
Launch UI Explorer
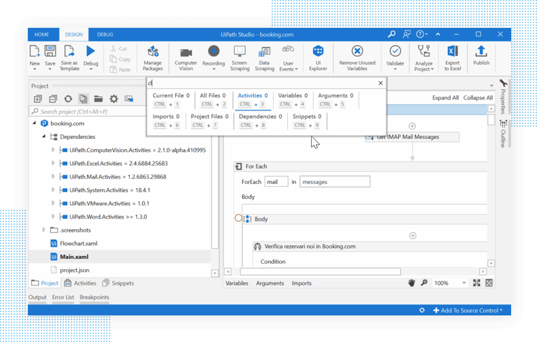[318, 59]
